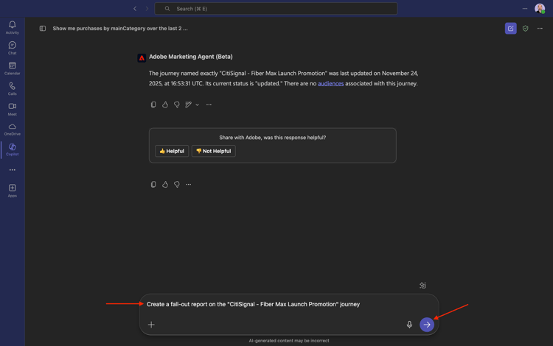Add attachment with the plus button

click(x=151, y=325)
